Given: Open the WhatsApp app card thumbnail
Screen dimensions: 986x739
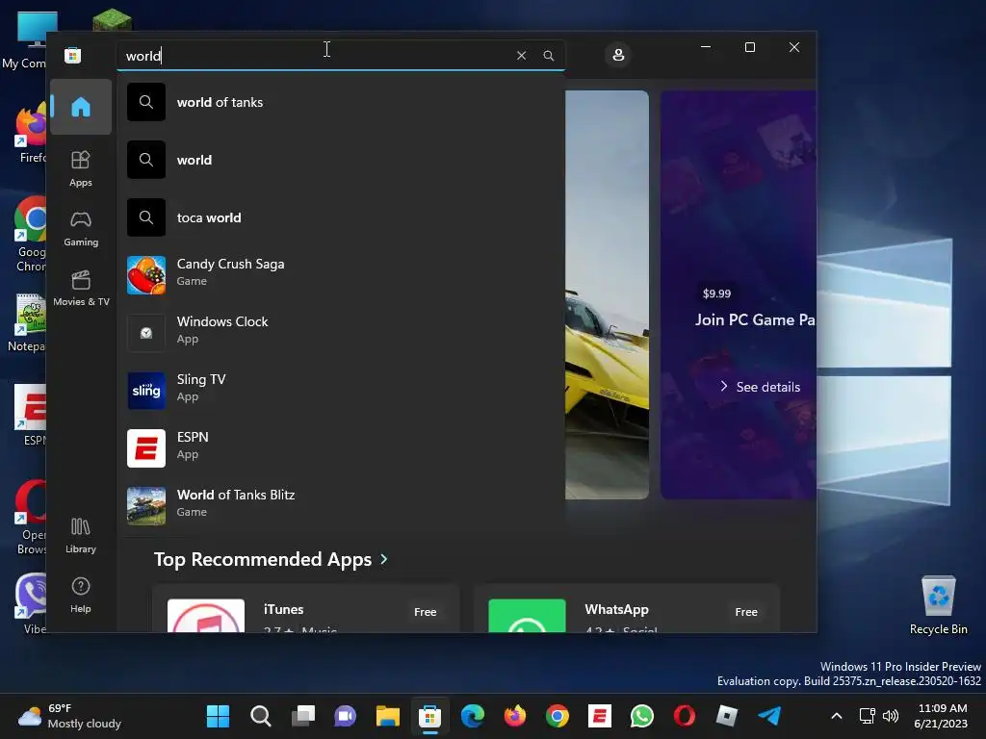Looking at the screenshot, I should click(527, 616).
